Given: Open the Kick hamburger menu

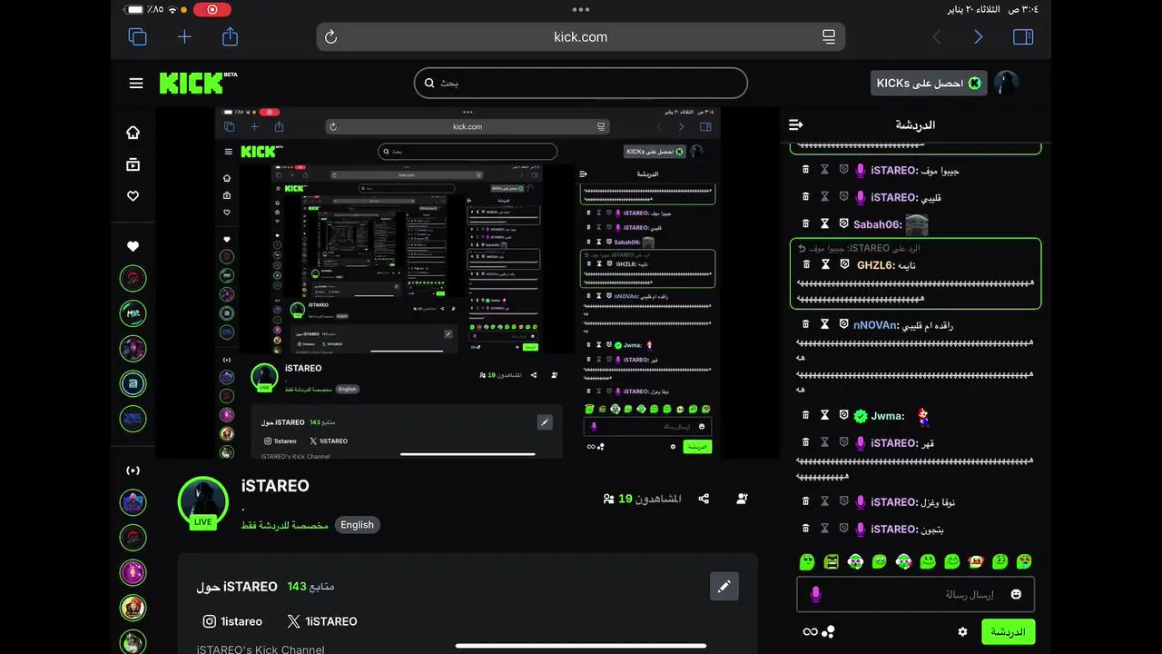Looking at the screenshot, I should 136,83.
